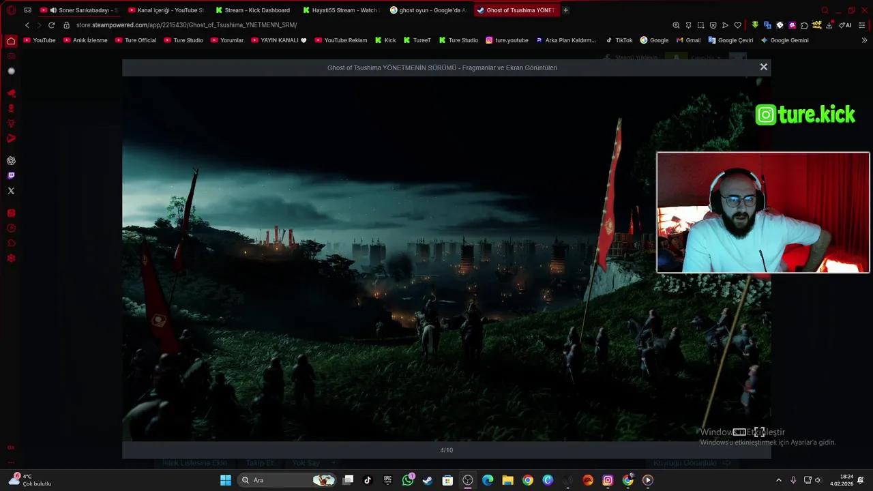Open the Arka Plan Kaldırma bookmark

point(566,40)
